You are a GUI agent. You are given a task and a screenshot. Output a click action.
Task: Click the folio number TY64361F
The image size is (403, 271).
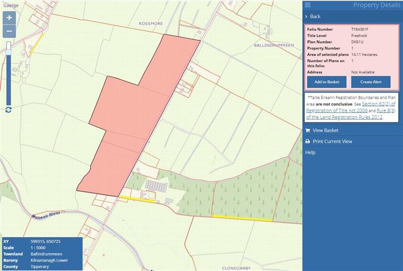pyautogui.click(x=360, y=30)
